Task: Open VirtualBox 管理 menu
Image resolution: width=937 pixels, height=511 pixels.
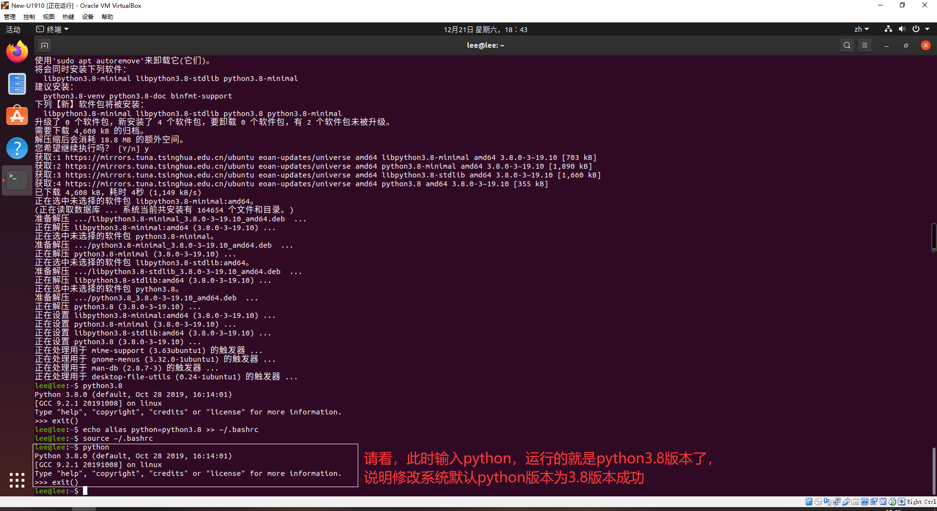Action: click(9, 17)
